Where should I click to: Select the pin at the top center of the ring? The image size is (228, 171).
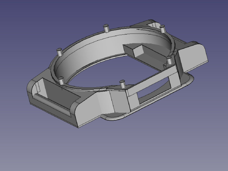tap(106, 28)
